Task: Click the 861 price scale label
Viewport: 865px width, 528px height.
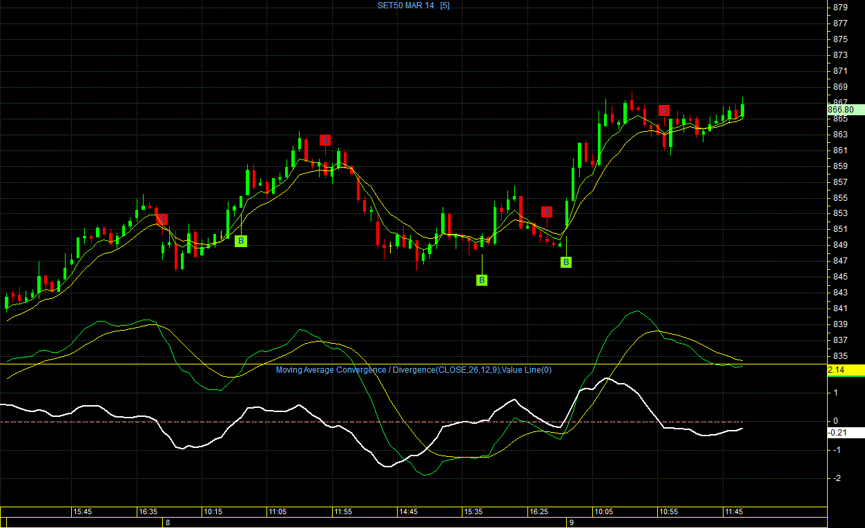Action: [840, 150]
